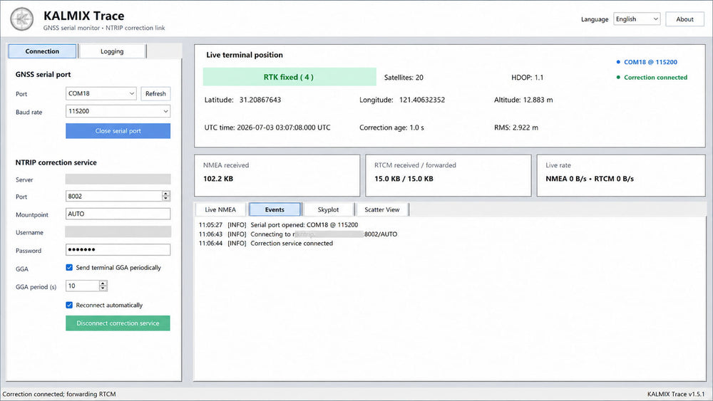Switch to the Logging tab
This screenshot has width=713, height=401.
pos(112,51)
